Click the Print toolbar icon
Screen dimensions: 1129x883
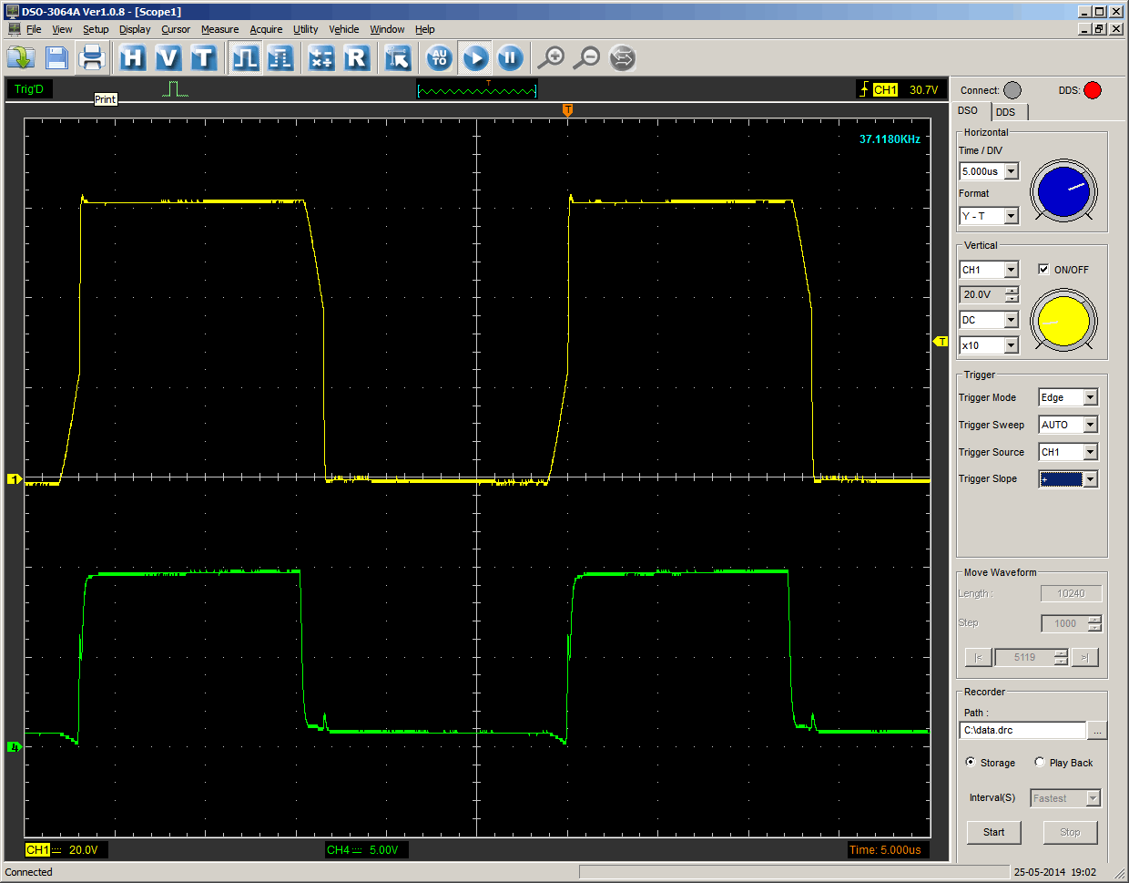tap(92, 58)
